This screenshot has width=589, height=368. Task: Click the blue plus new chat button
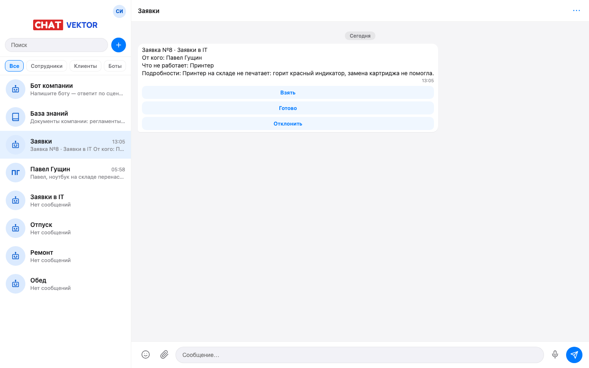pos(119,45)
